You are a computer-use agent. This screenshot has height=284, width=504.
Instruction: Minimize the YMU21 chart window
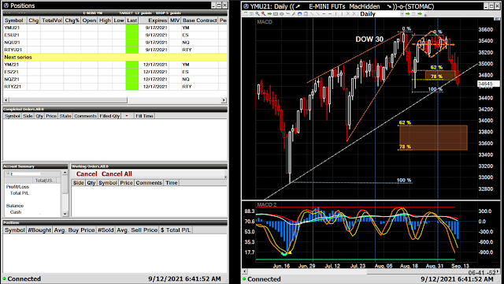coord(487,6)
